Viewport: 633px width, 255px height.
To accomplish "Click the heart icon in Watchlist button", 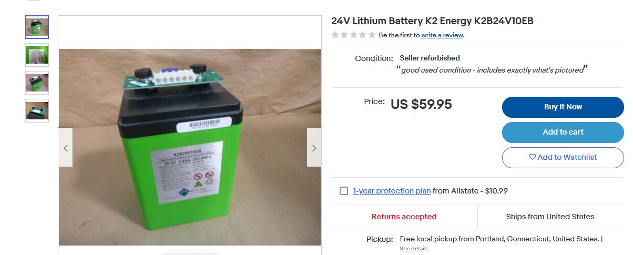I will [x=532, y=157].
